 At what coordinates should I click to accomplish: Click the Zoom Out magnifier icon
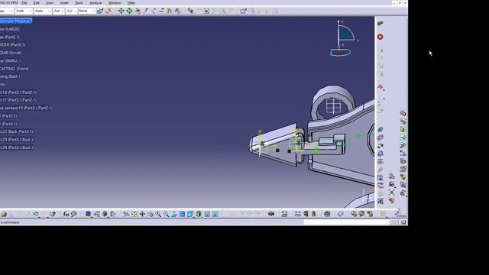coord(167,214)
